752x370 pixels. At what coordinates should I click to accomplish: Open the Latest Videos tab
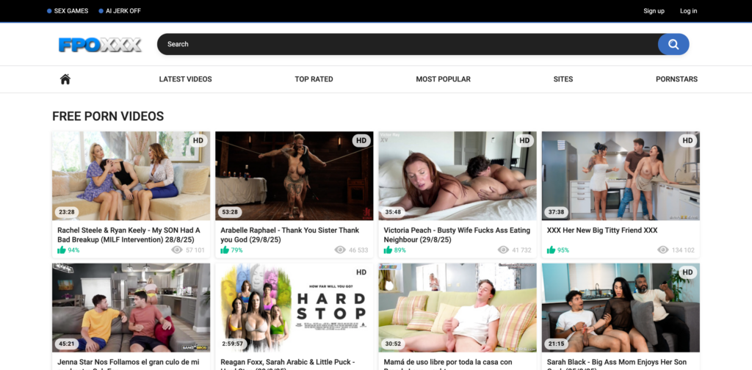[x=185, y=79]
